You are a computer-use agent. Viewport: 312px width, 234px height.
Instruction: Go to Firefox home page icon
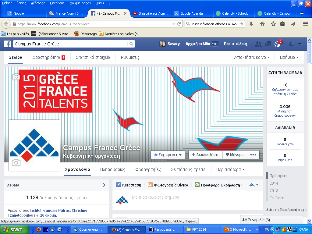click(262, 24)
